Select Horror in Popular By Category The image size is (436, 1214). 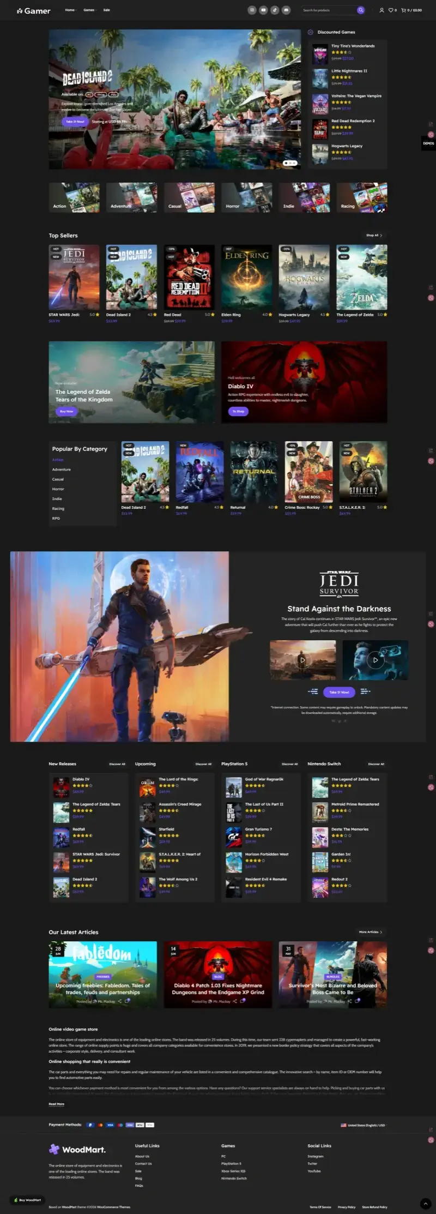click(58, 489)
